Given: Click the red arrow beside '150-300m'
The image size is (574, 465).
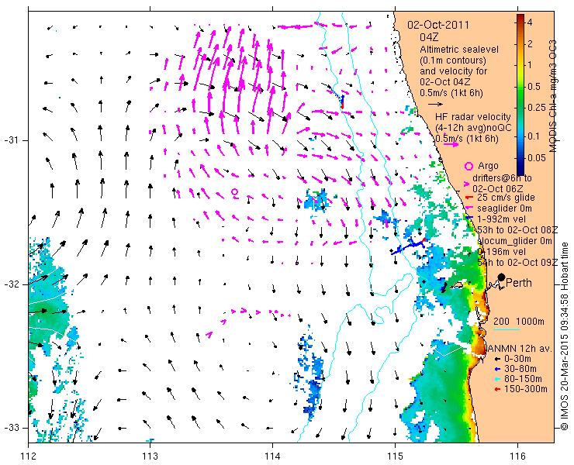Looking at the screenshot, I should pos(497,389).
